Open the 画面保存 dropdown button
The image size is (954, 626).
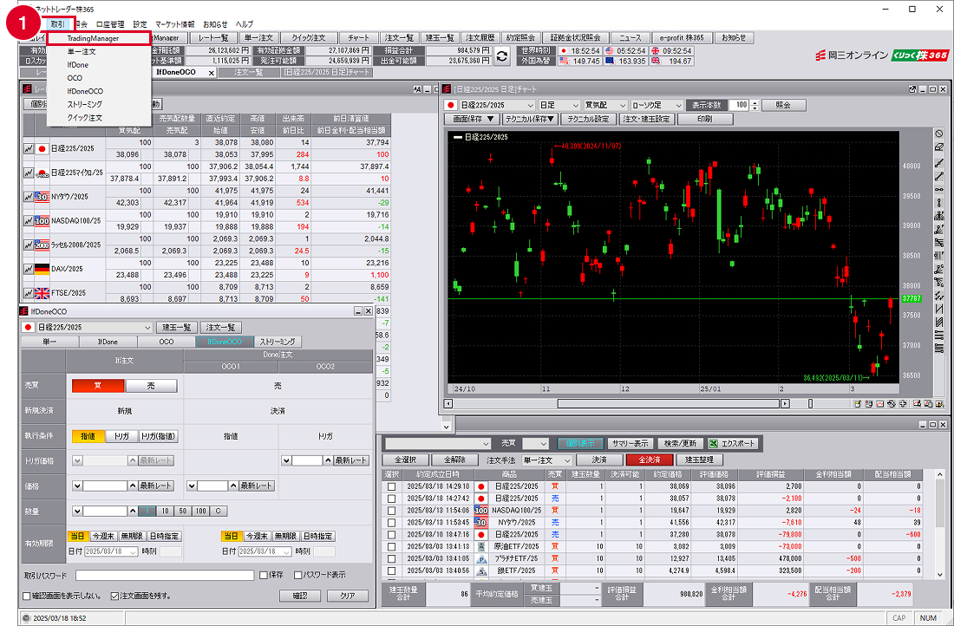coord(472,120)
